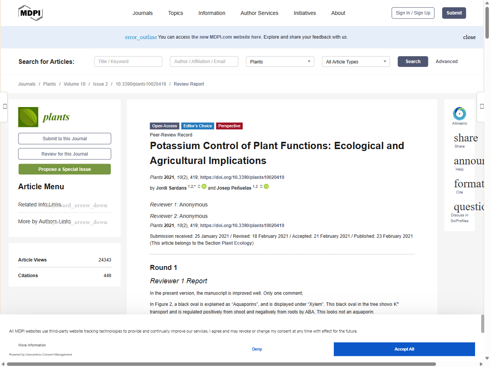Open the Author Services menu
The height and width of the screenshot is (367, 490).
tap(259, 13)
